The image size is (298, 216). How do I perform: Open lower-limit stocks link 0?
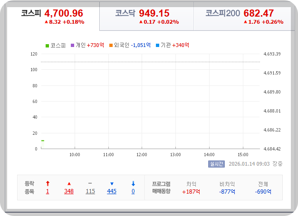point(133,191)
